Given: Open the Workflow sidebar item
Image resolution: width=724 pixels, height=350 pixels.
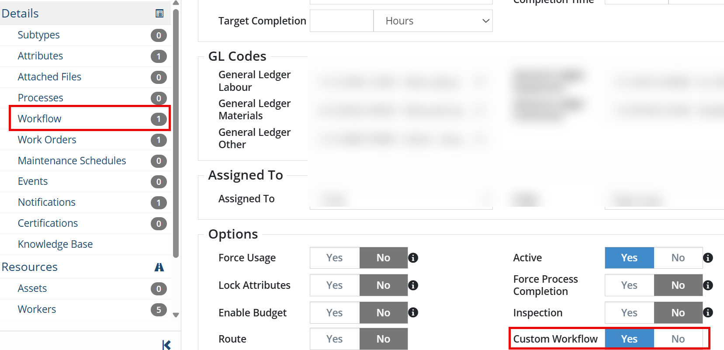Looking at the screenshot, I should point(40,119).
